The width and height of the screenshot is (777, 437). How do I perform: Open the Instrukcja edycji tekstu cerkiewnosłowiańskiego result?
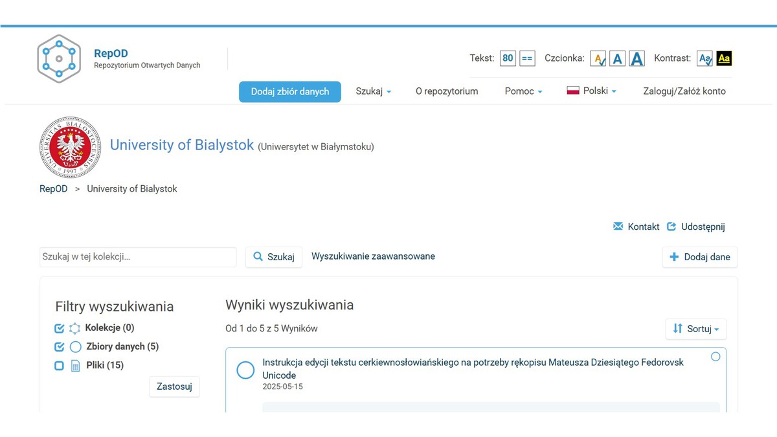tap(473, 369)
